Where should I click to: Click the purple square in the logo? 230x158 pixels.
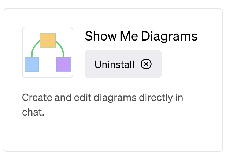pos(63,64)
